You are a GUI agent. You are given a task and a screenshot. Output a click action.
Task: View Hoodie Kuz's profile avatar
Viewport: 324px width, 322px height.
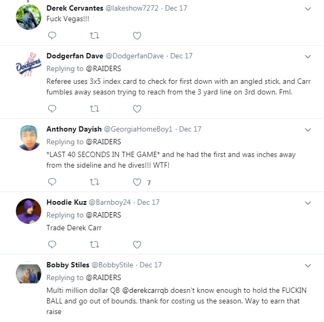[x=29, y=211]
